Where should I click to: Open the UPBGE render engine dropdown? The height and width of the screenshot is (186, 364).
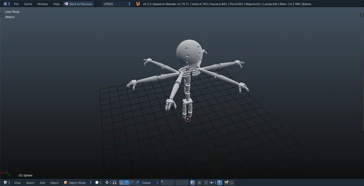click(x=116, y=4)
